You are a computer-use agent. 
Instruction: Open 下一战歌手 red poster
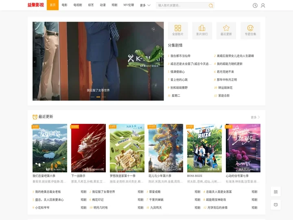(x=88, y=148)
